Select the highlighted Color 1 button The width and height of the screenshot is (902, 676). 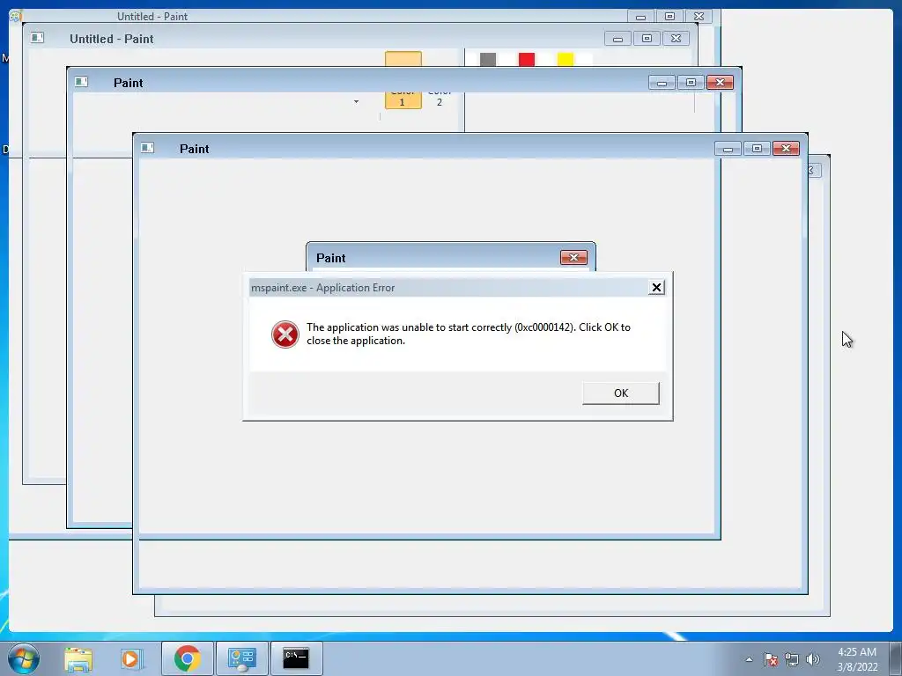(403, 80)
